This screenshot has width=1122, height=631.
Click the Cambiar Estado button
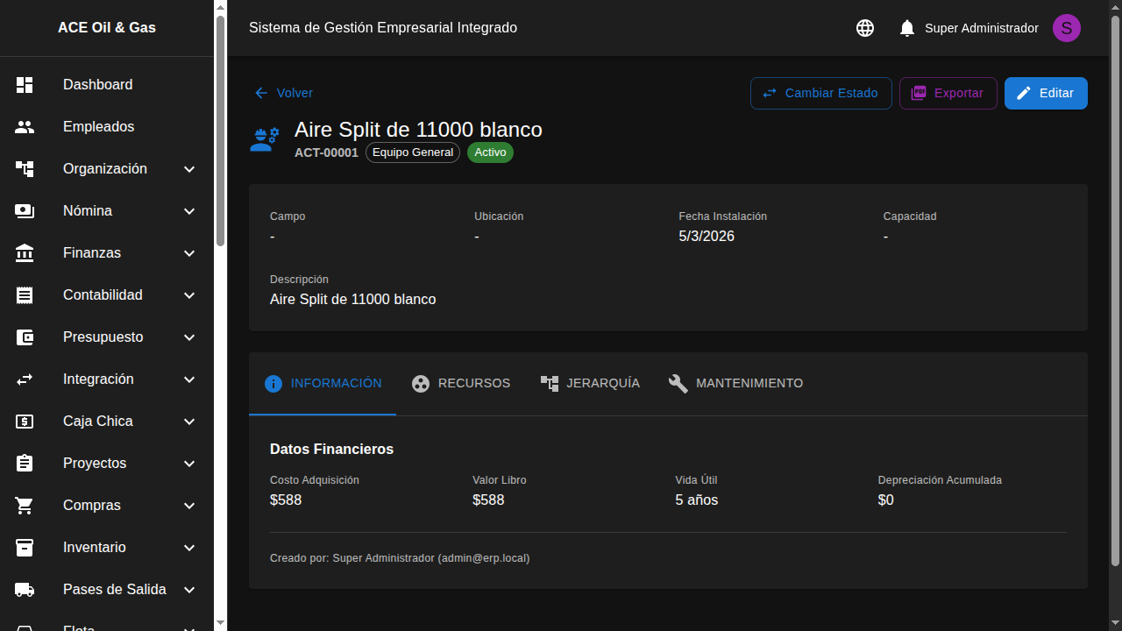820,93
